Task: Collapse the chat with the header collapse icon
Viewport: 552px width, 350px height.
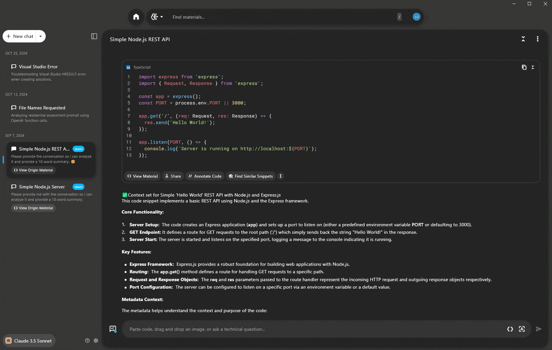Action: (x=523, y=39)
